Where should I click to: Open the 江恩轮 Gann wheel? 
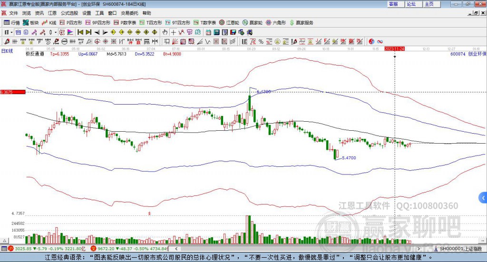(x=229, y=23)
